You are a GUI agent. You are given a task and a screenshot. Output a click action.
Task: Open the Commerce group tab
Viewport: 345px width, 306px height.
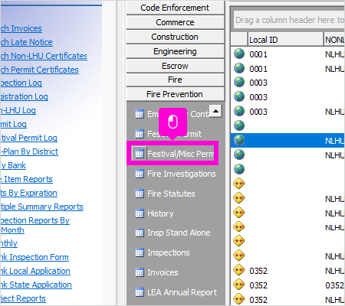click(175, 22)
